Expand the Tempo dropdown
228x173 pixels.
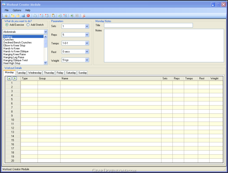point(87,43)
